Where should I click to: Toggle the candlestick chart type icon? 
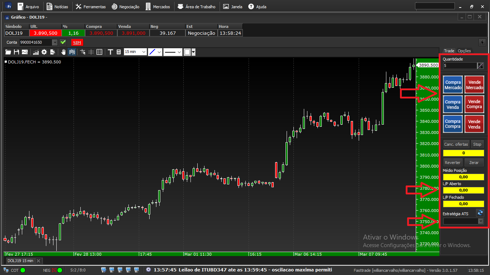(x=72, y=52)
